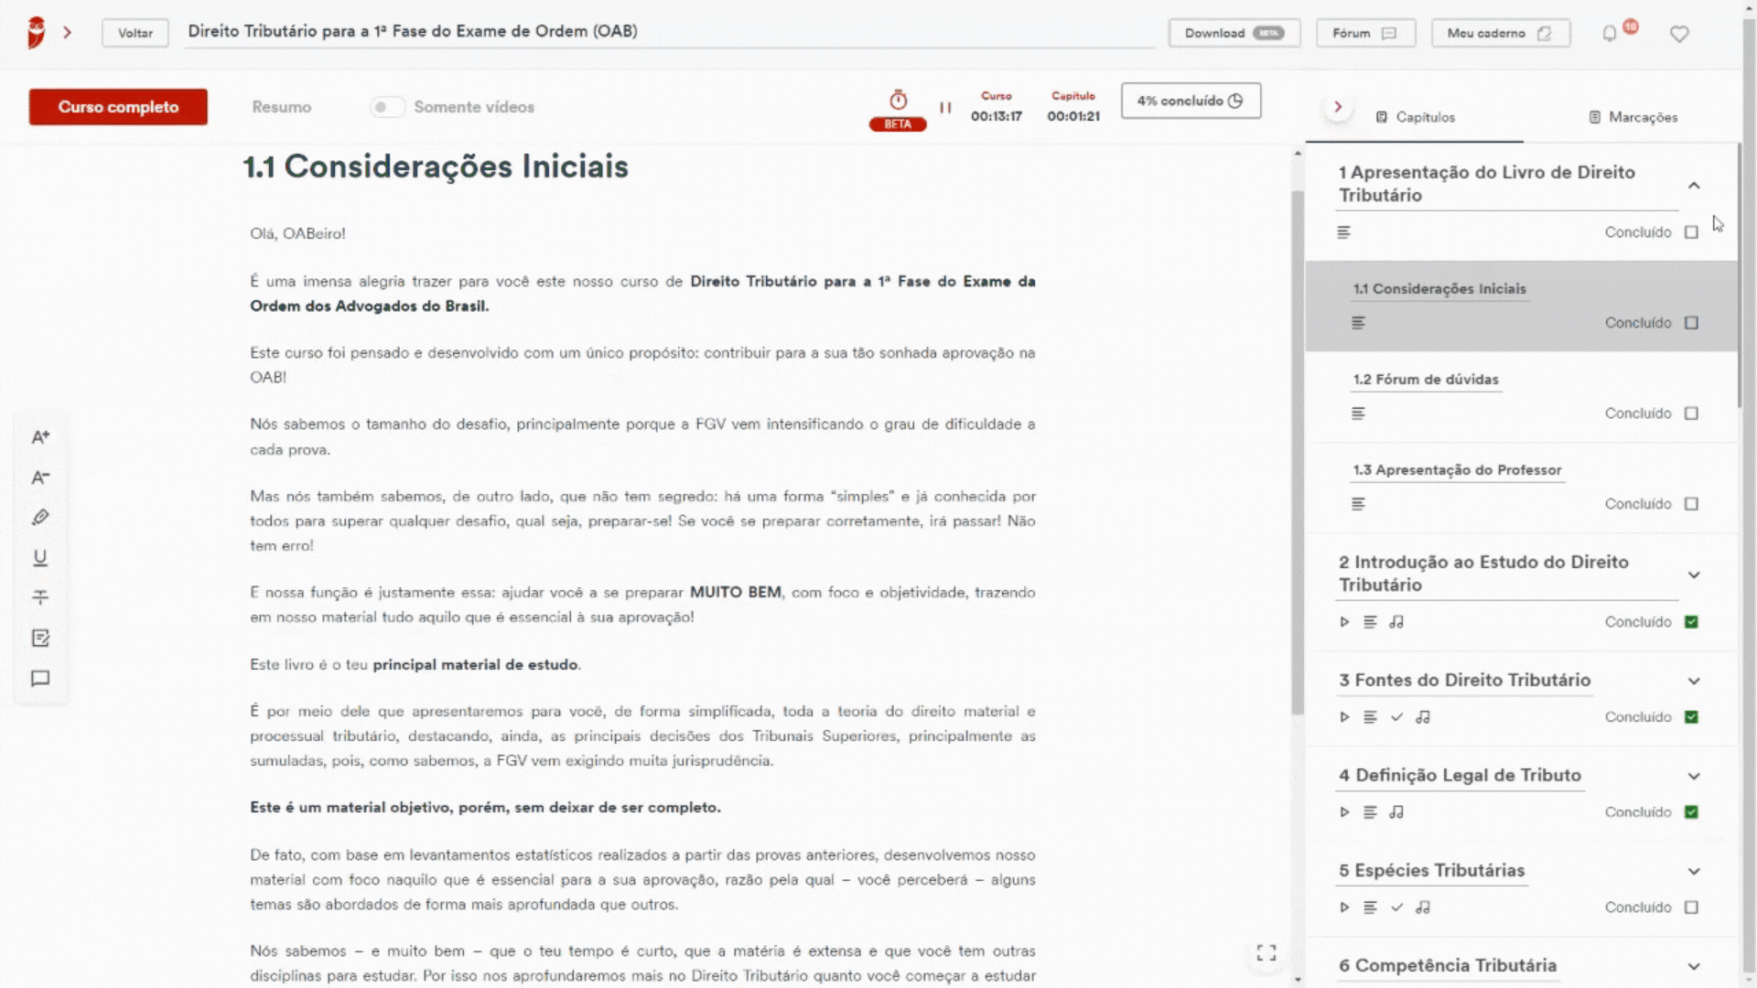
Task: Open text material for chapter 2 Introdução
Action: [1370, 622]
